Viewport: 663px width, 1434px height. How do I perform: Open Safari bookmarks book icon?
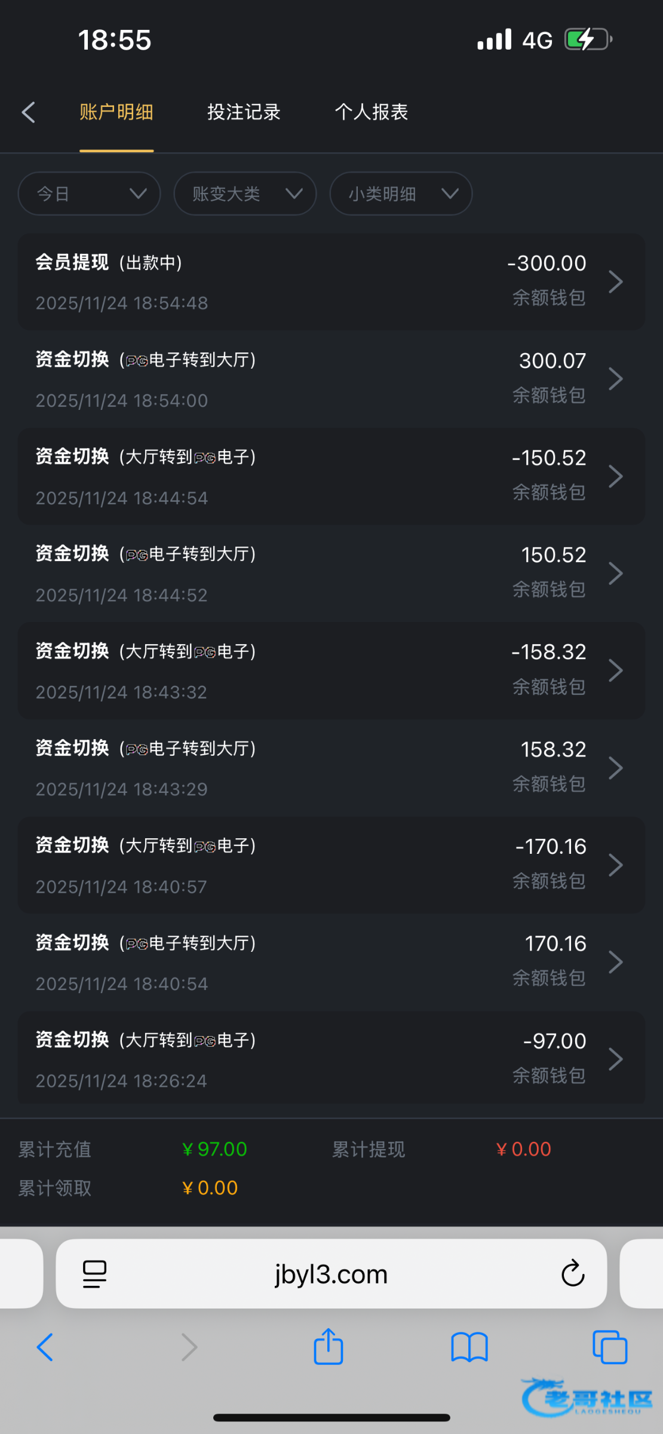[469, 1347]
